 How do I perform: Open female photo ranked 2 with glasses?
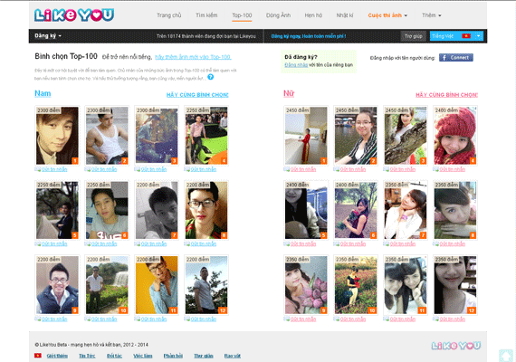pyautogui.click(x=356, y=136)
